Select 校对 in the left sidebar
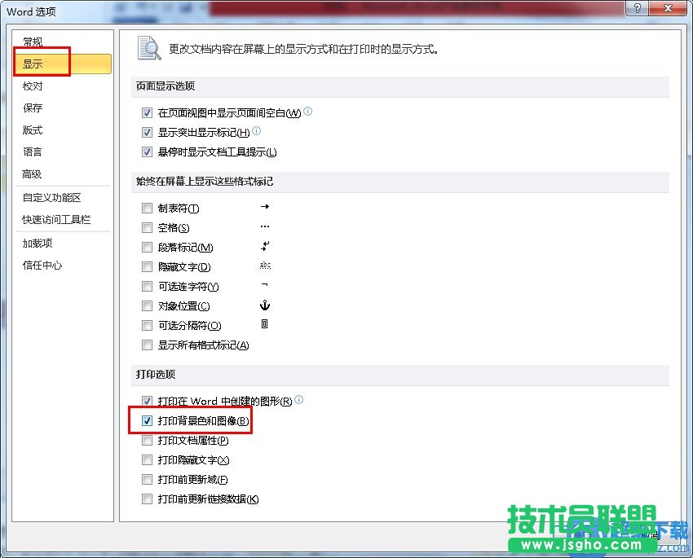 point(33,86)
